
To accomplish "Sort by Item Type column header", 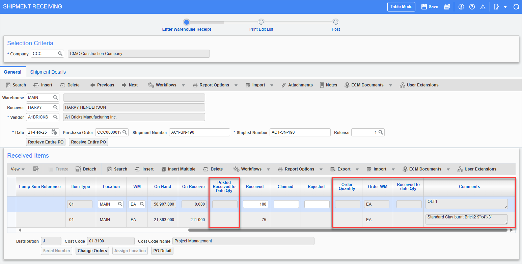I will click(x=80, y=187).
